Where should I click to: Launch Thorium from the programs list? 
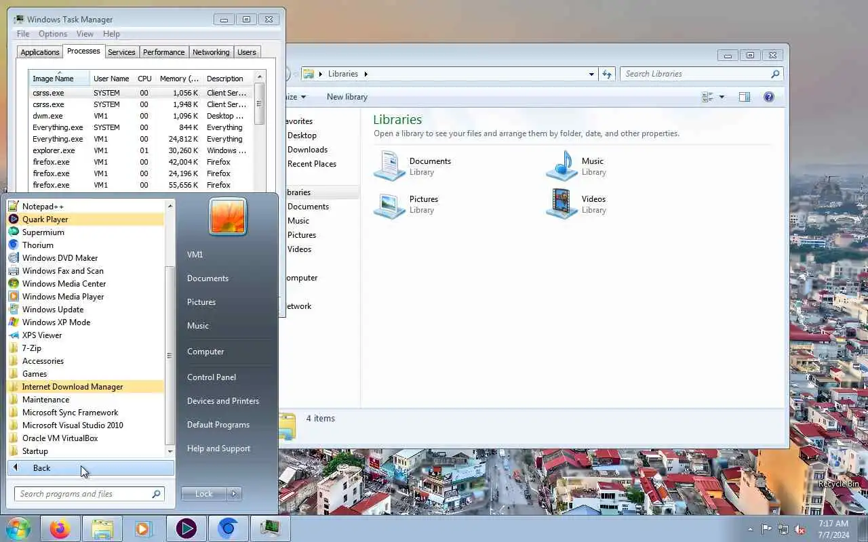pyautogui.click(x=85, y=245)
